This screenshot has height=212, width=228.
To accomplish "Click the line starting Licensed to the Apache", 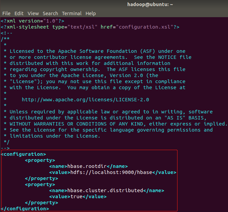I will (95, 51).
